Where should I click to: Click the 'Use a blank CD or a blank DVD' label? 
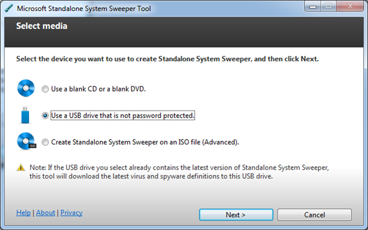(98, 89)
